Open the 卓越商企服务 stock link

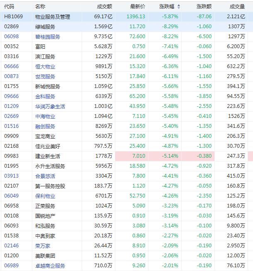[50, 266]
